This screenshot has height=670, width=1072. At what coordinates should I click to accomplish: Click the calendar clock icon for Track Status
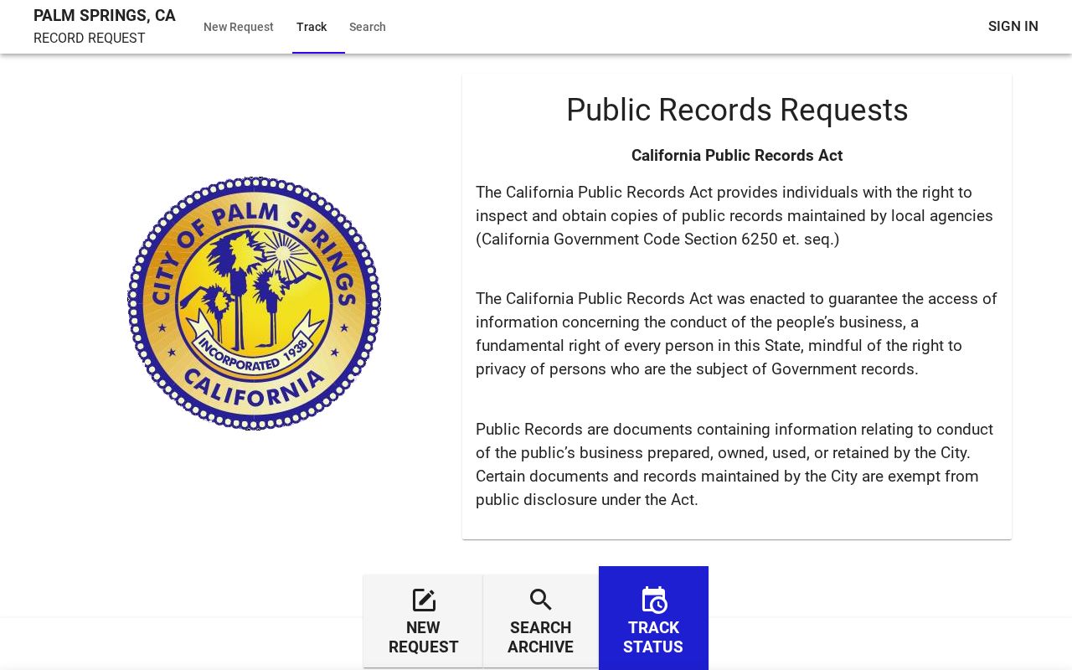tap(654, 600)
